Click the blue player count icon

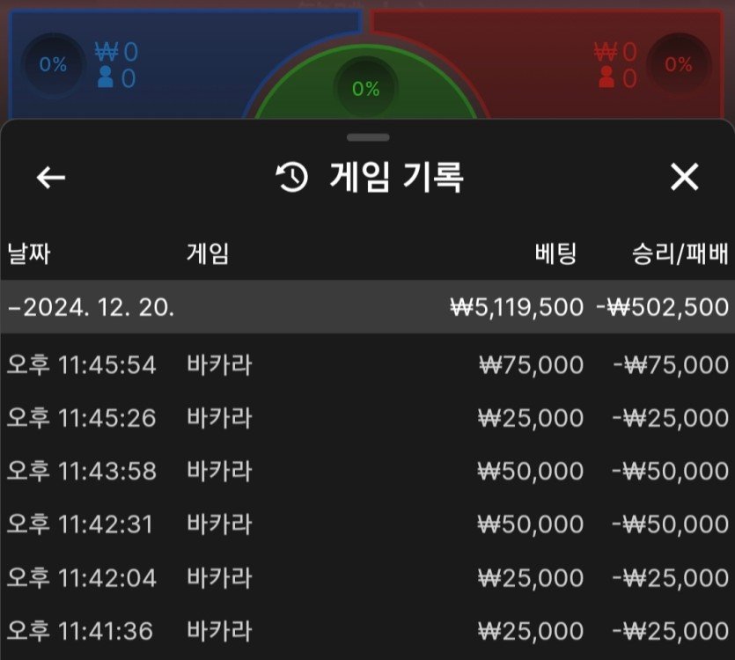click(106, 77)
